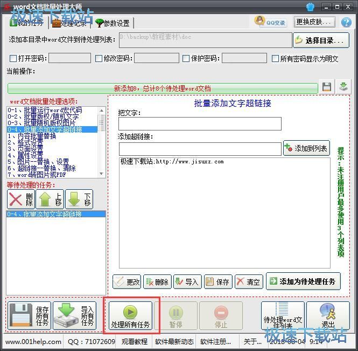Image resolution: width=358 pixels, height=351 pixels.
Task: Click the 暂停 pause button
Action: [x=176, y=315]
